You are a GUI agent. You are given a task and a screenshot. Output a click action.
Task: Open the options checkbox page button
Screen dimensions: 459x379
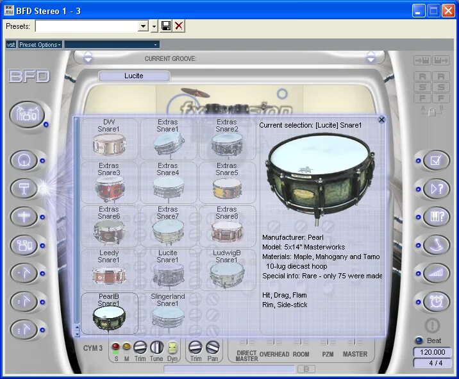pyautogui.click(x=436, y=160)
